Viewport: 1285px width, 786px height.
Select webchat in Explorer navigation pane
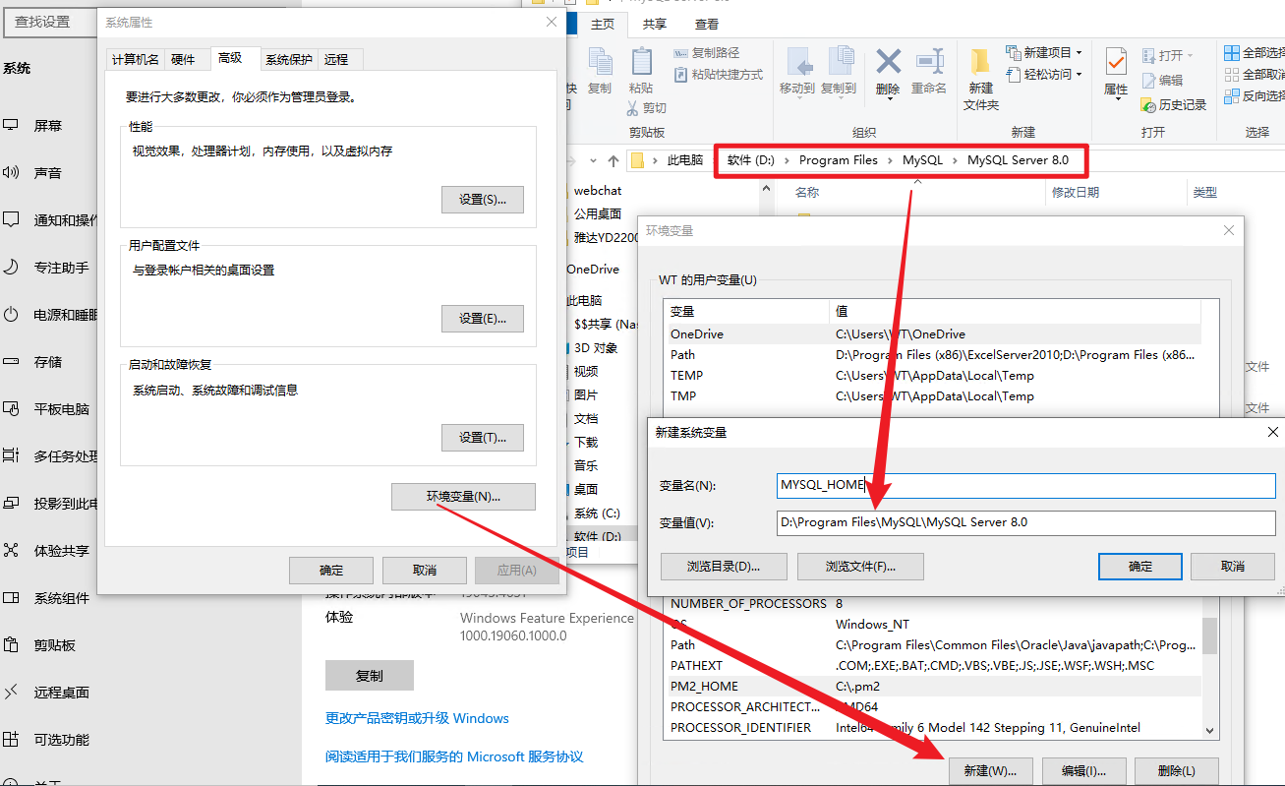pos(598,191)
